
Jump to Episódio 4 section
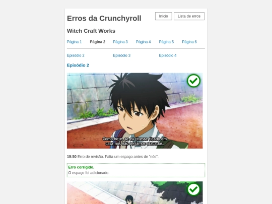(x=168, y=55)
